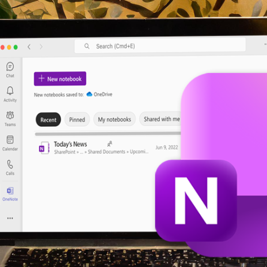Click the green full-screen window button
The width and height of the screenshot is (267, 267).
[16, 47]
